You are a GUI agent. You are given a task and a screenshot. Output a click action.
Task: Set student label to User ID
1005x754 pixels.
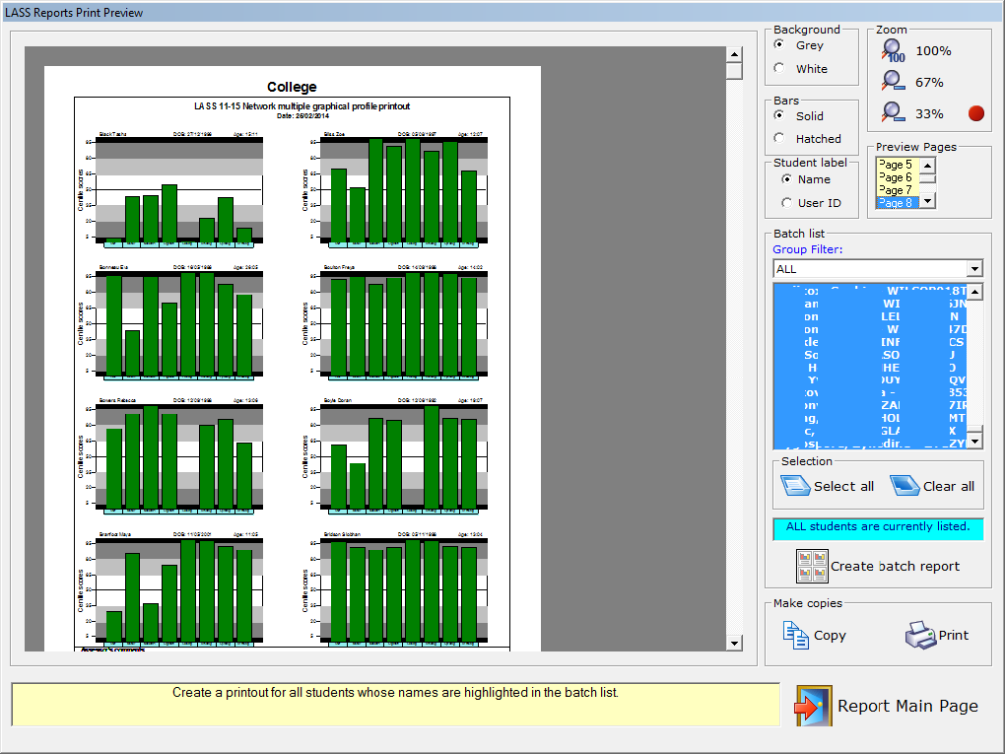point(786,203)
